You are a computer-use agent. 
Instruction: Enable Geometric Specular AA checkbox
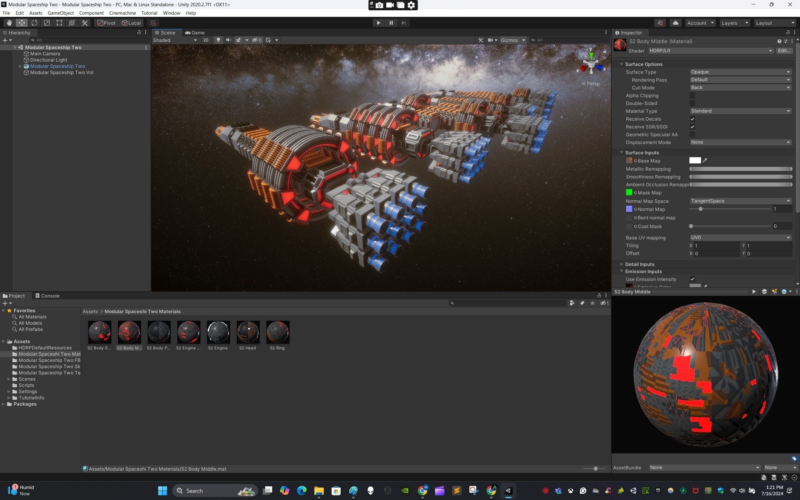tap(692, 135)
